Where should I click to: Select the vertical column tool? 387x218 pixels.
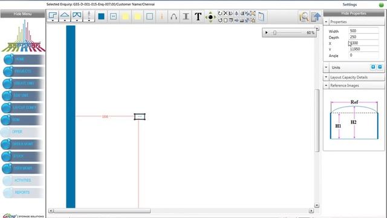89,15
